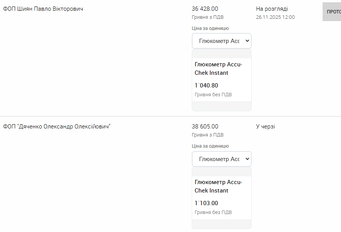Click the На розгляді status
The image size is (341, 232).
pos(272,9)
